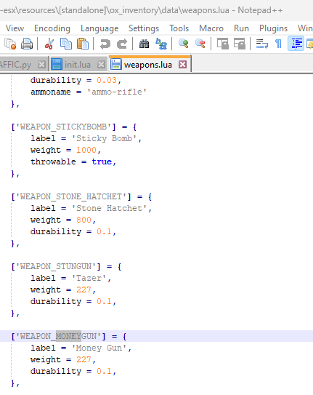Click the Cut scissors icon
313x395 pixels.
[x=49, y=44]
